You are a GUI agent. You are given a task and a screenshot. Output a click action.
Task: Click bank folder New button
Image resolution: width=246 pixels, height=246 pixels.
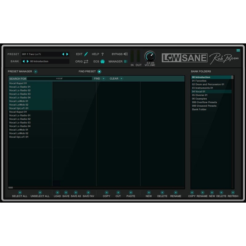click(x=212, y=192)
